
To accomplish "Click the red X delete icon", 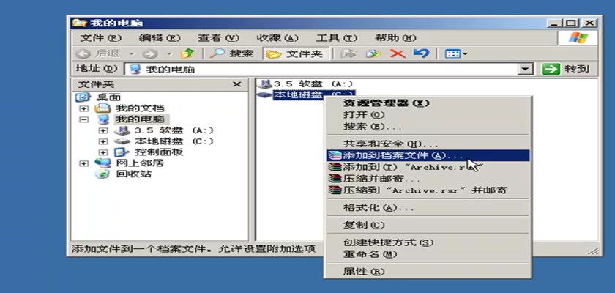I will (398, 53).
